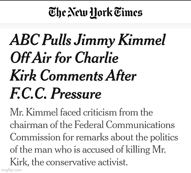Click summary line 'chairman of the Federal Communications'
The width and height of the screenshot is (191, 173).
92,125
